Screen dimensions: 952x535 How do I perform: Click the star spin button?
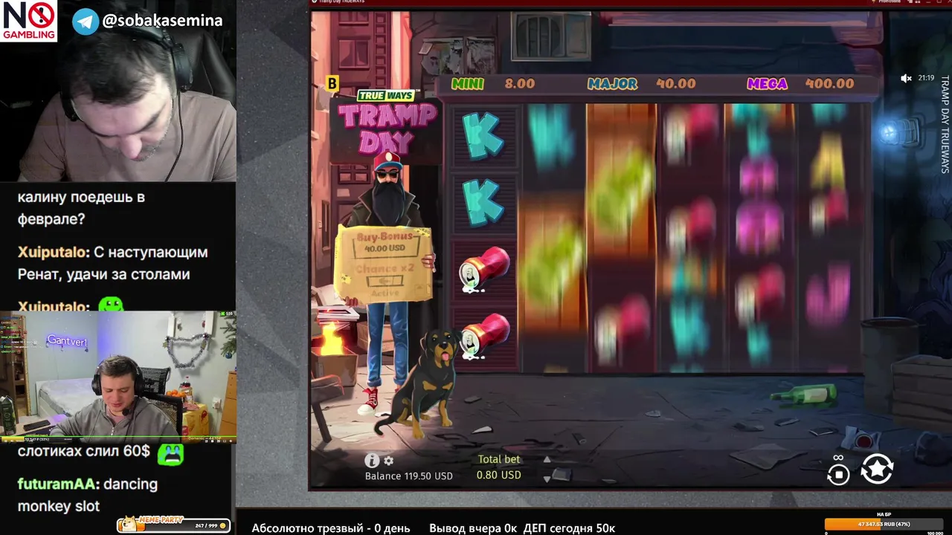[877, 469]
